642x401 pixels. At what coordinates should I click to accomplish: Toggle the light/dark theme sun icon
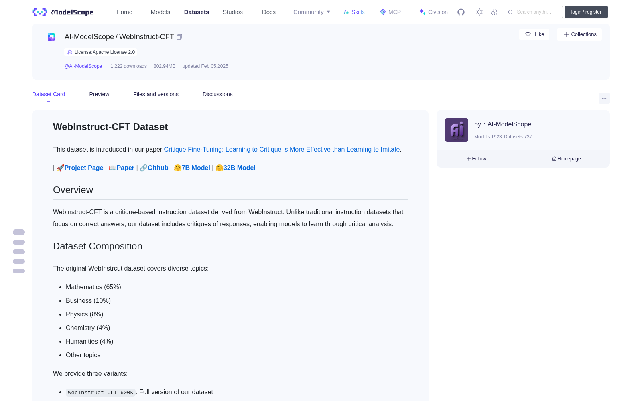click(479, 12)
